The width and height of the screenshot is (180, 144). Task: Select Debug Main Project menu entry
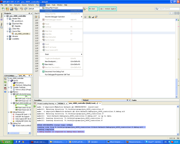61,8
